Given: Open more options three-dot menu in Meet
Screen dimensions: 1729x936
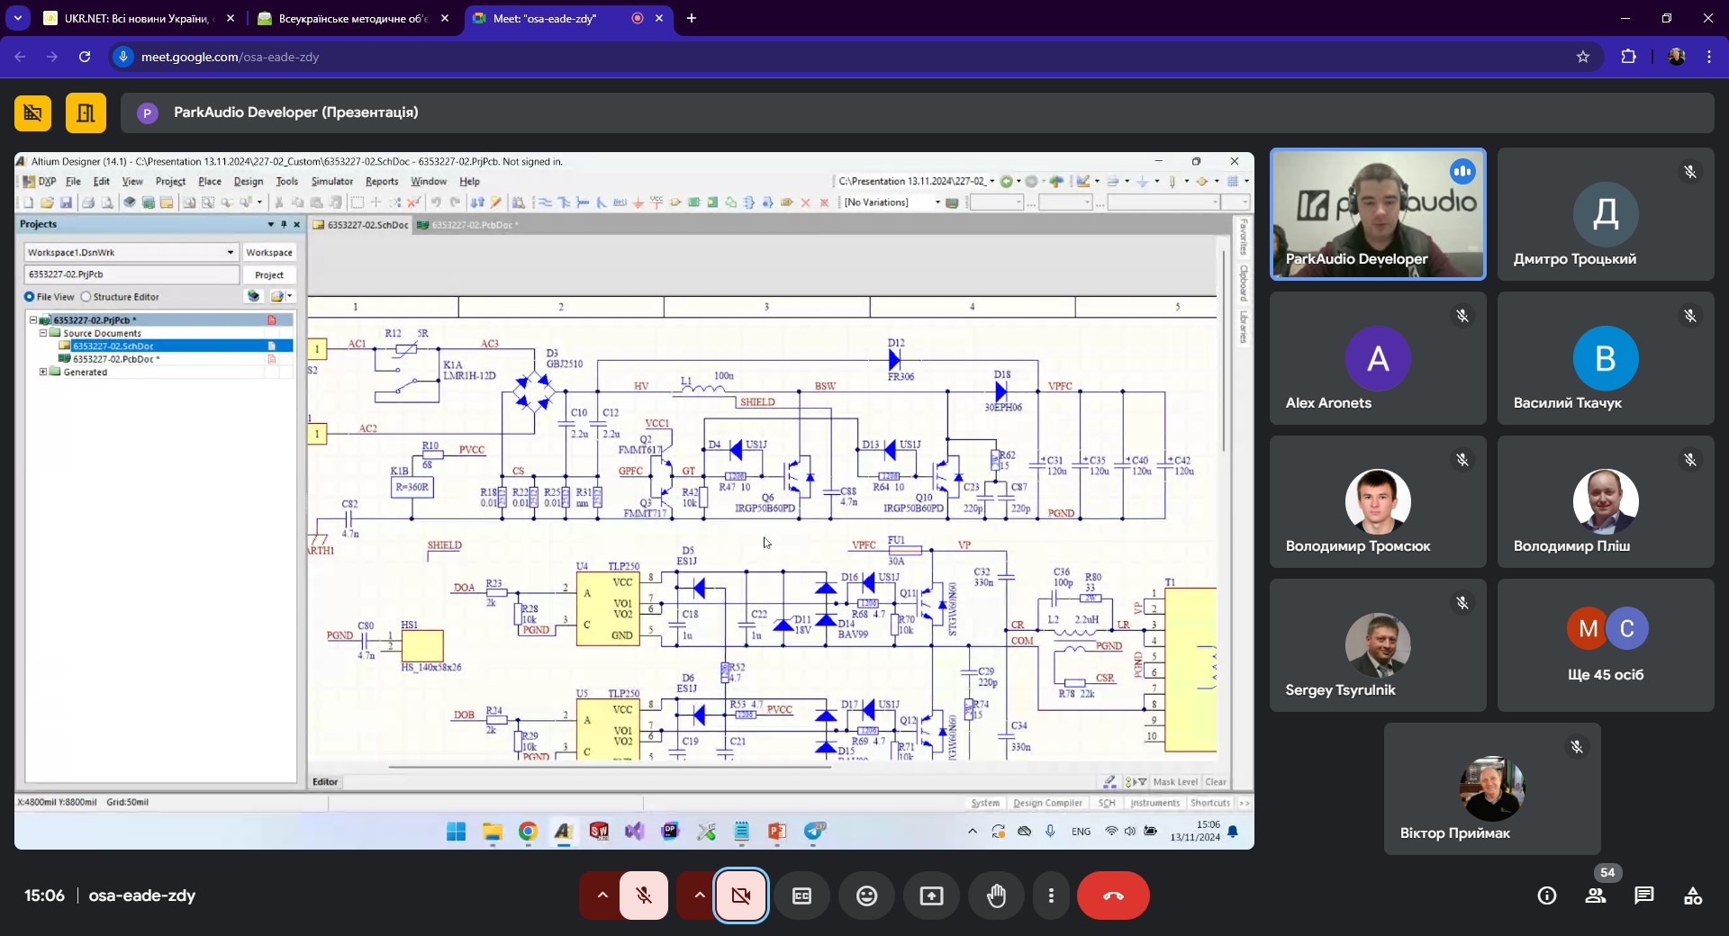Looking at the screenshot, I should pos(1051,895).
